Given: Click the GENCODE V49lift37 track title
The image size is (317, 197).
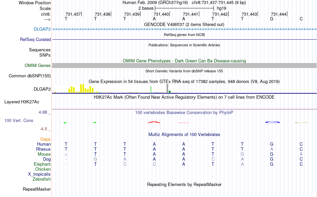Looking at the screenshot, I should [184, 24].
